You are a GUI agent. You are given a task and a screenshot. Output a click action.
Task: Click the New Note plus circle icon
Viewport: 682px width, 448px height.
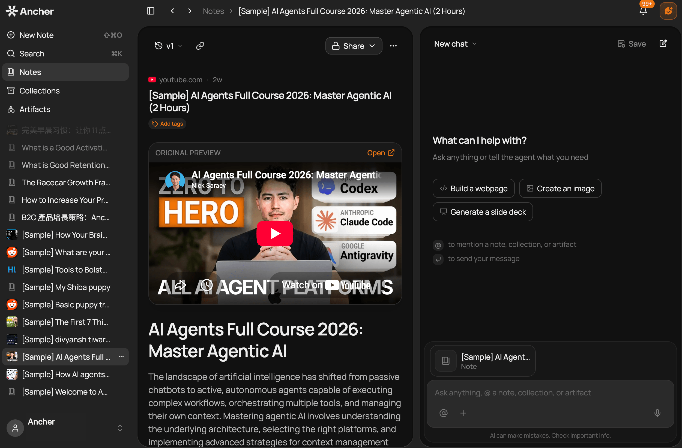click(x=11, y=35)
